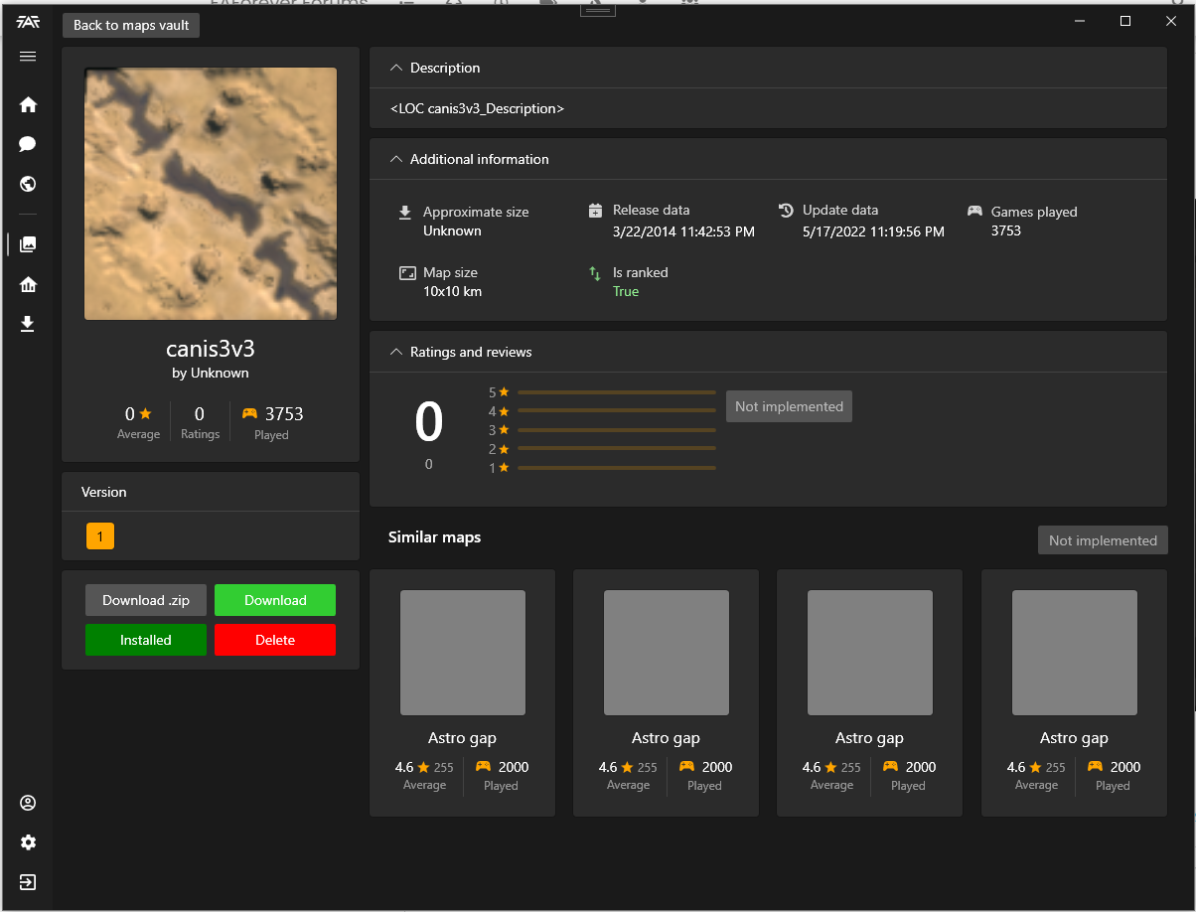
Task: Open the bank building icon in sidebar
Action: click(x=28, y=285)
